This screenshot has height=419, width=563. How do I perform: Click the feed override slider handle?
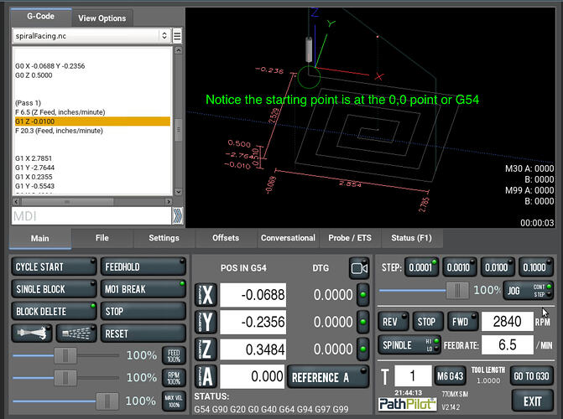[65, 355]
